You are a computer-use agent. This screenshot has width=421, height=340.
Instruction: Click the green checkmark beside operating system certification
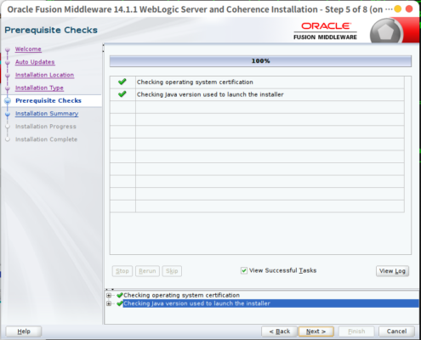click(x=122, y=82)
